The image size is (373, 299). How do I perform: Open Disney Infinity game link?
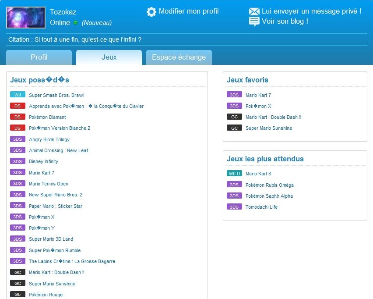(x=43, y=161)
